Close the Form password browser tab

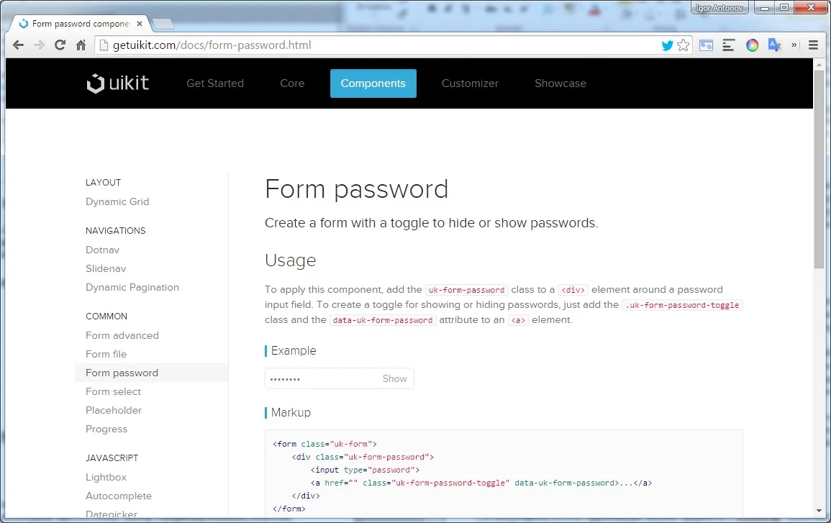[x=140, y=24]
